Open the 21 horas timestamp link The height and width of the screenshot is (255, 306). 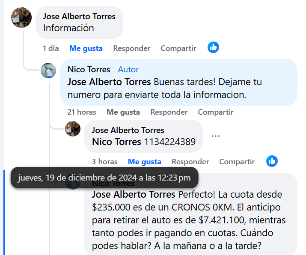(82, 112)
